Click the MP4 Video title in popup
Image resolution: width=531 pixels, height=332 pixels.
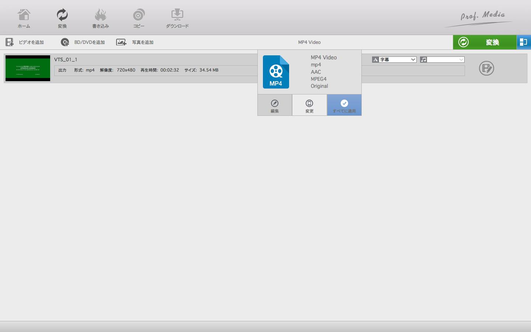click(324, 58)
